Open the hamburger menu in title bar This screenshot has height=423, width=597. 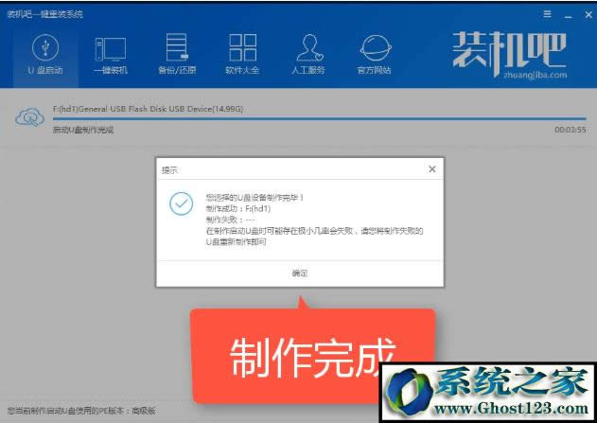[547, 14]
